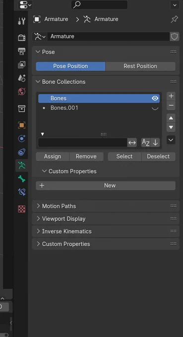
Task: Collapse the list filter options triangle
Action: 43,134
